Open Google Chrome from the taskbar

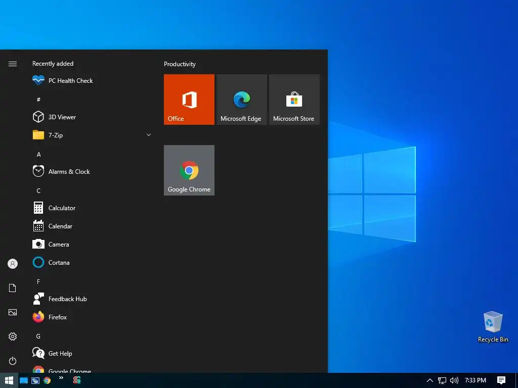[x=47, y=380]
